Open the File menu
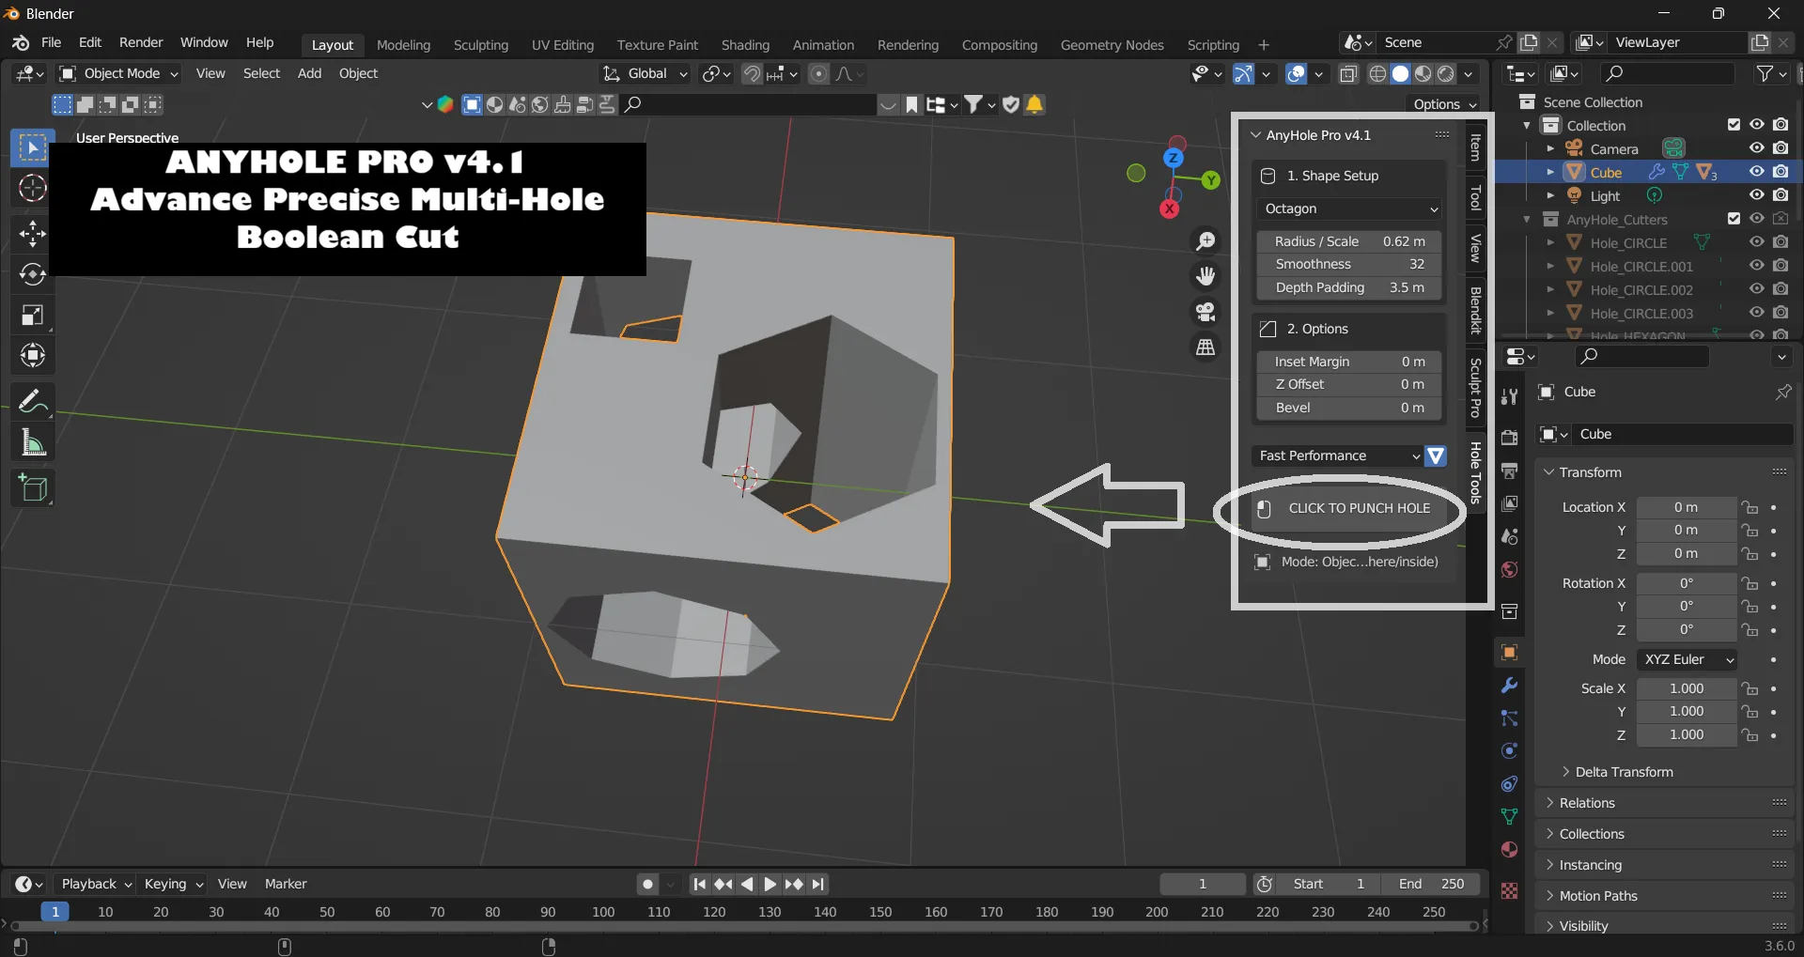The width and height of the screenshot is (1804, 957). click(x=52, y=43)
